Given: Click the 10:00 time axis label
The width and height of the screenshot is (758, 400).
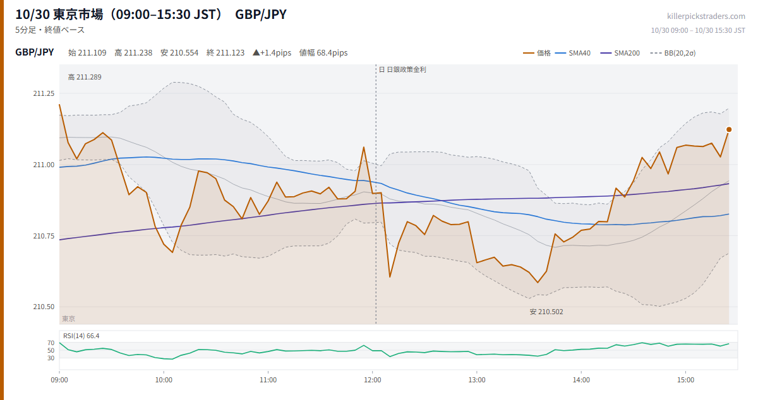Looking at the screenshot, I should click(x=164, y=380).
